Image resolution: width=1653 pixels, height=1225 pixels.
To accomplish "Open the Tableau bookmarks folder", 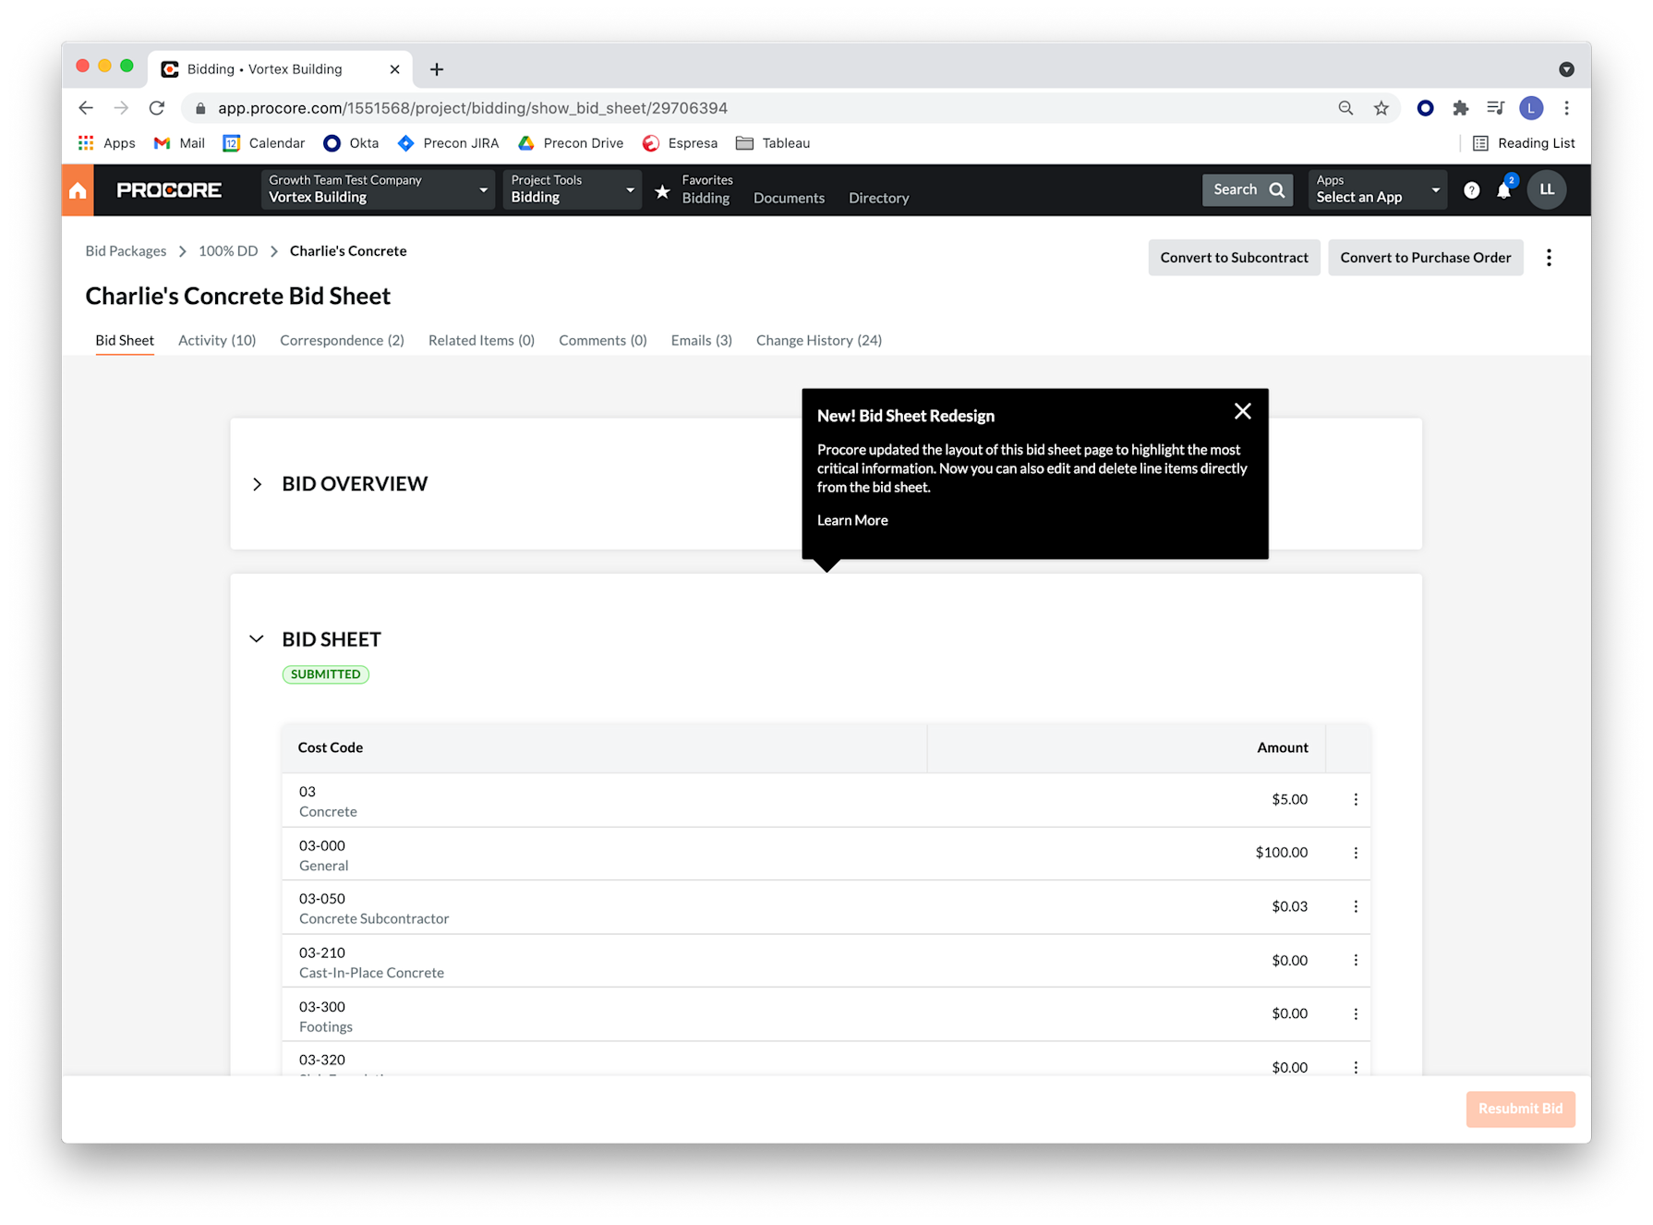I will coord(773,143).
